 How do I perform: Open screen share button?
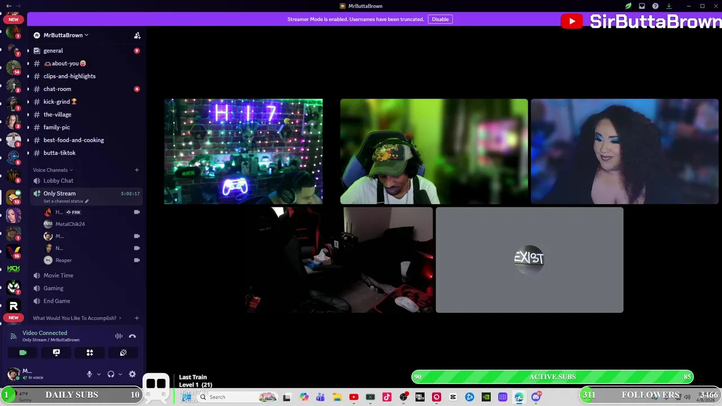(x=56, y=352)
